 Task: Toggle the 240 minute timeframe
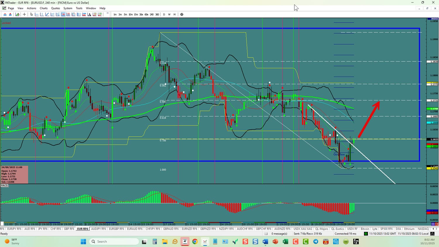152,14
